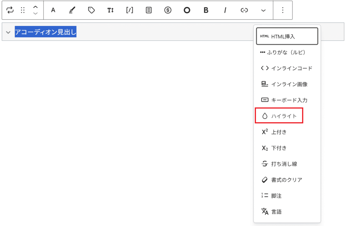Move block up with arrow
Screen dimensions: 346x226
(x=35, y=7)
